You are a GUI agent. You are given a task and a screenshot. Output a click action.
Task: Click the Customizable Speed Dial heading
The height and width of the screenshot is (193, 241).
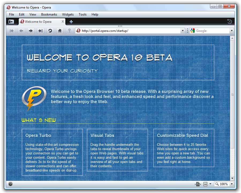click(182, 135)
